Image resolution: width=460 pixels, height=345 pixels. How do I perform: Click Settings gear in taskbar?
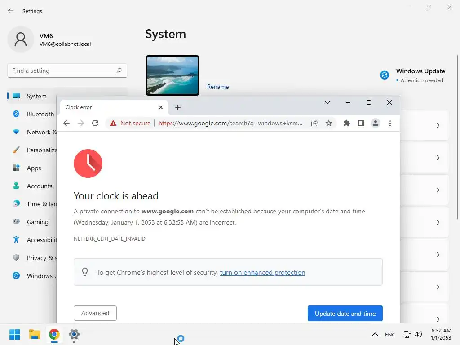(74, 334)
